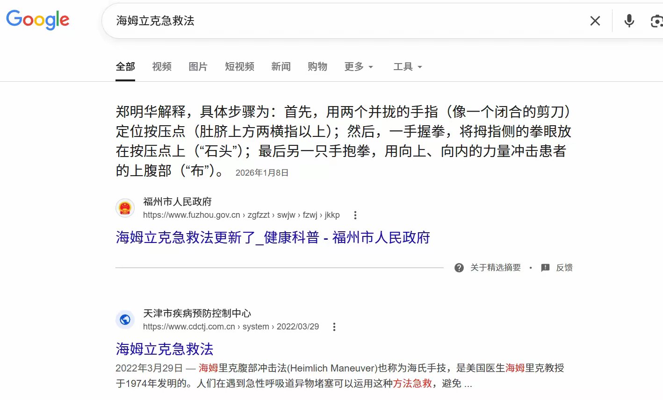Click the Google logo
Screen dimensions: 663x400
[x=37, y=20]
